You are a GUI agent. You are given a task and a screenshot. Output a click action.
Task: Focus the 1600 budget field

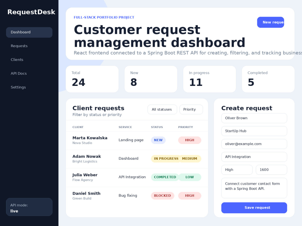(x=271, y=170)
